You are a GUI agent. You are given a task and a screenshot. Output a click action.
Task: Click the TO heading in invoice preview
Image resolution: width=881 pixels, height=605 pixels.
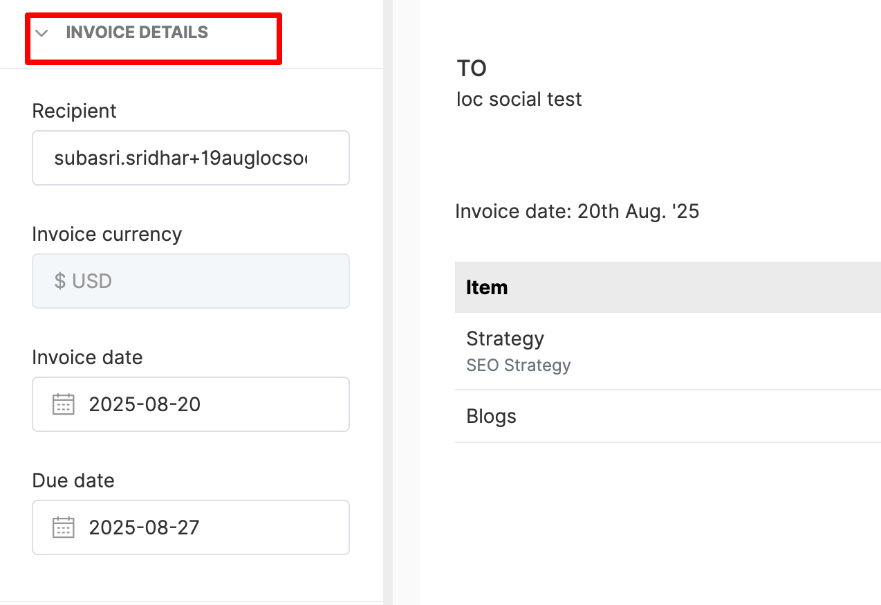pos(472,69)
